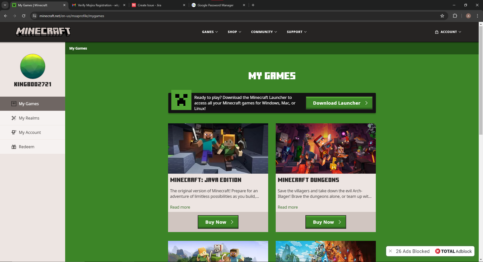This screenshot has height=262, width=483.
Task: View site information icon in address bar
Action: (x=34, y=16)
